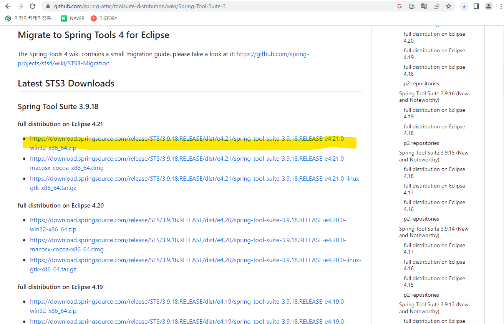This screenshot has width=504, height=324.
Task: Click main heading full distribution on Eclipse 4.21
Action: click(60, 124)
